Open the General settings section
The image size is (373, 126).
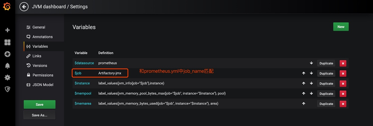pyautogui.click(x=39, y=27)
